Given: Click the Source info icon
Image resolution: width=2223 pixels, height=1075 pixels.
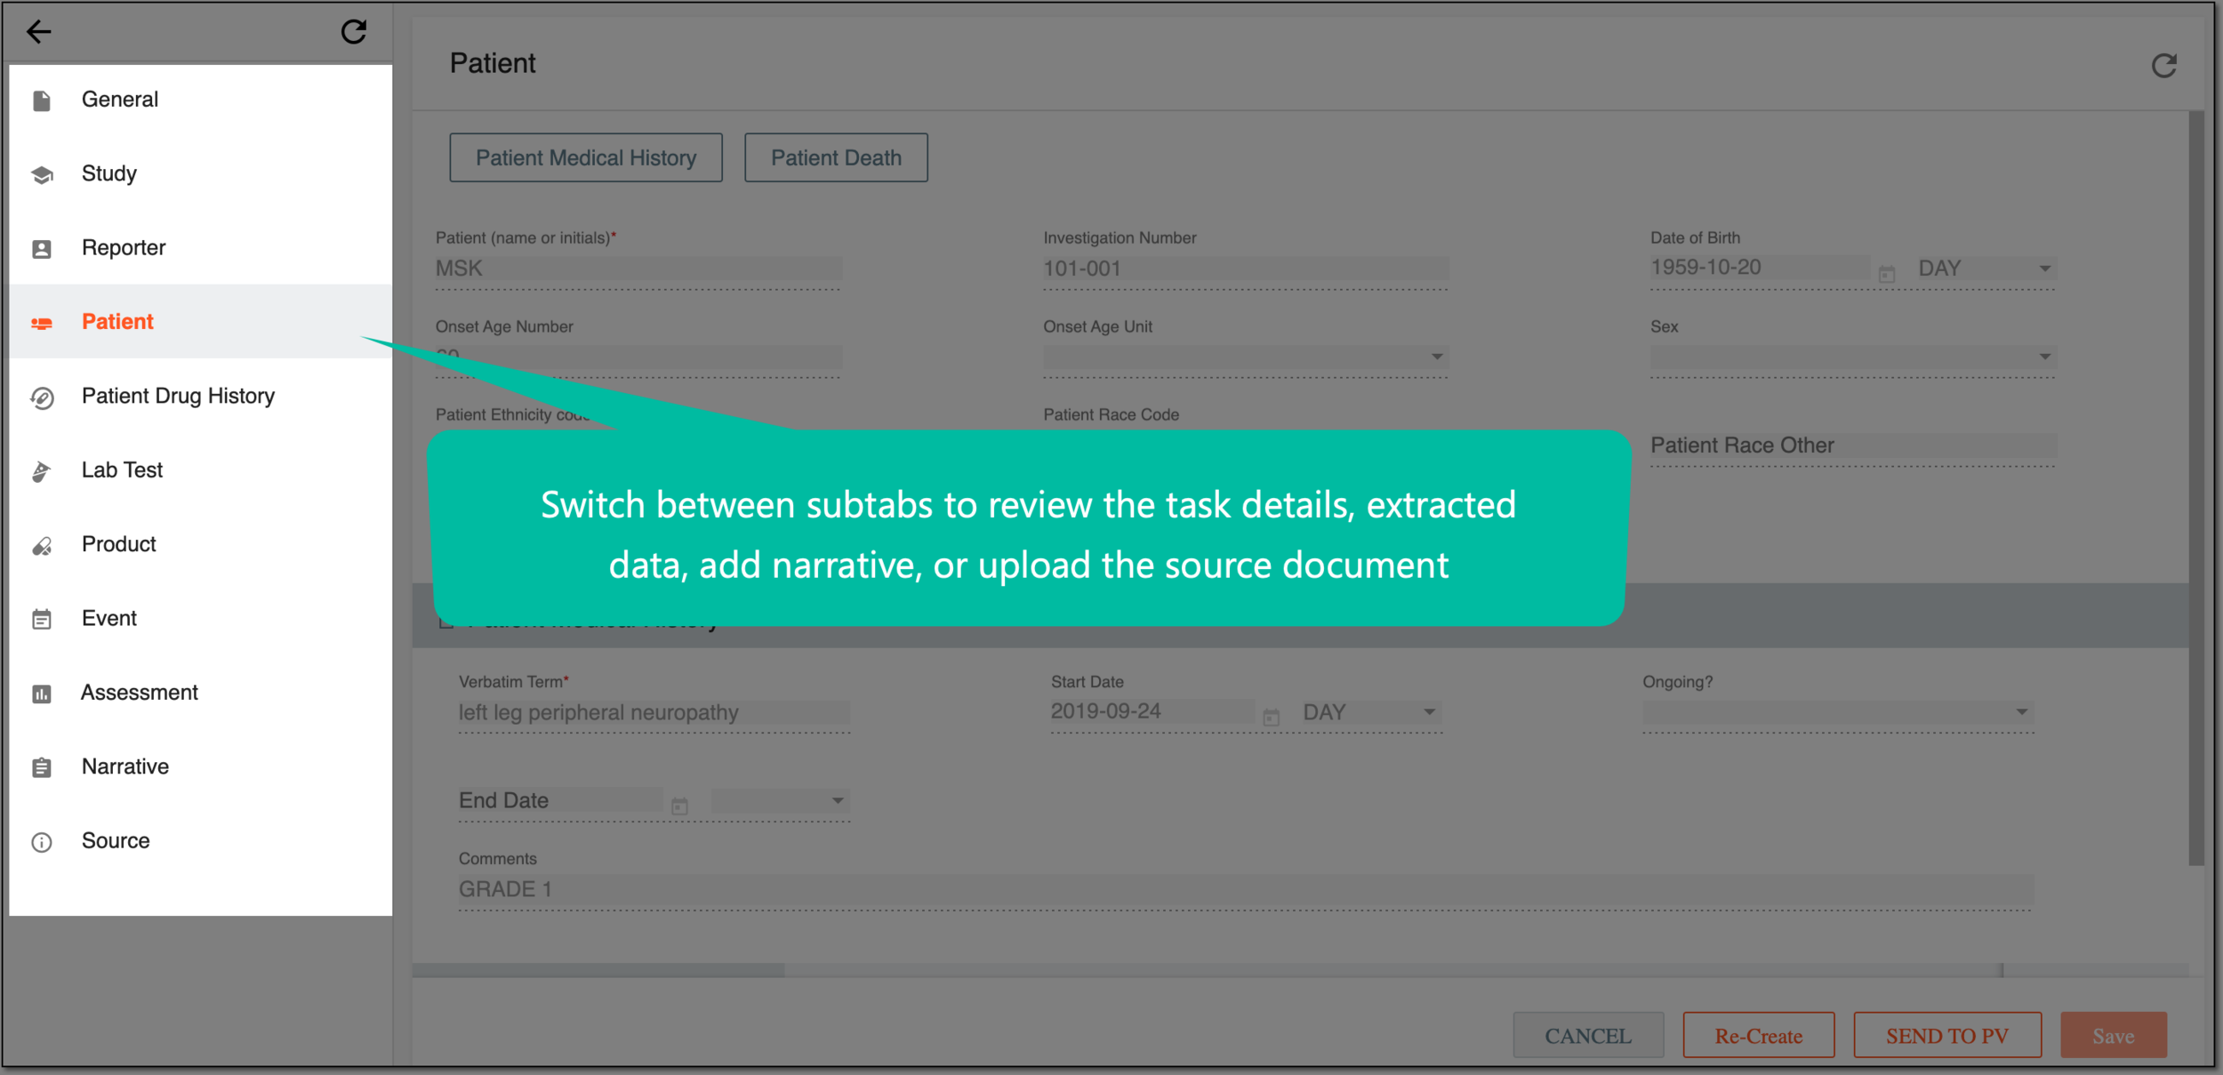Looking at the screenshot, I should click(42, 842).
